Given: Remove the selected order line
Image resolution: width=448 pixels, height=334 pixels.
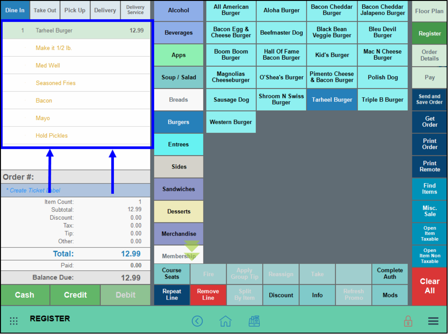Looking at the screenshot, I should 208,295.
